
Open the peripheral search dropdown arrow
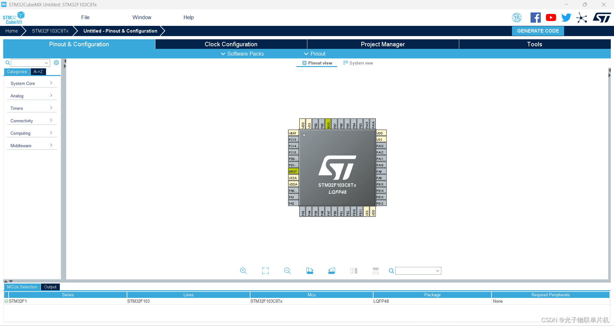pos(46,63)
